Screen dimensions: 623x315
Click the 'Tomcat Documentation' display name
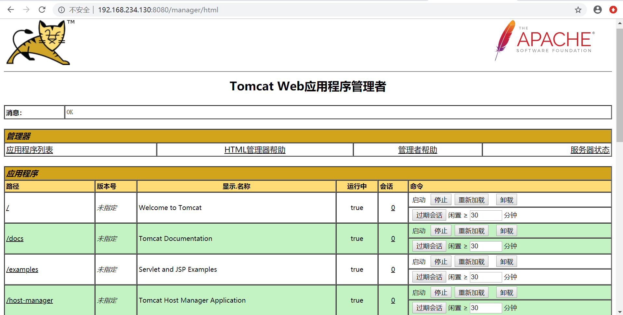pos(175,239)
